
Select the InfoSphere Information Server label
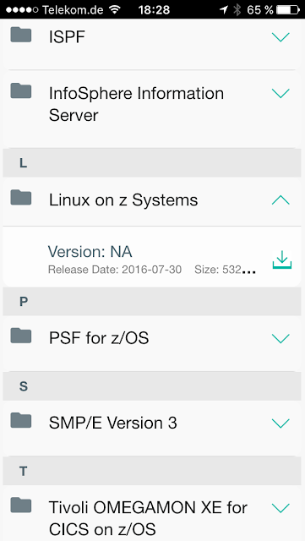(136, 104)
